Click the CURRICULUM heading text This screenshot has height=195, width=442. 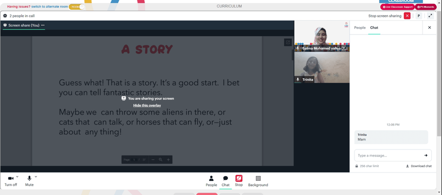click(229, 6)
